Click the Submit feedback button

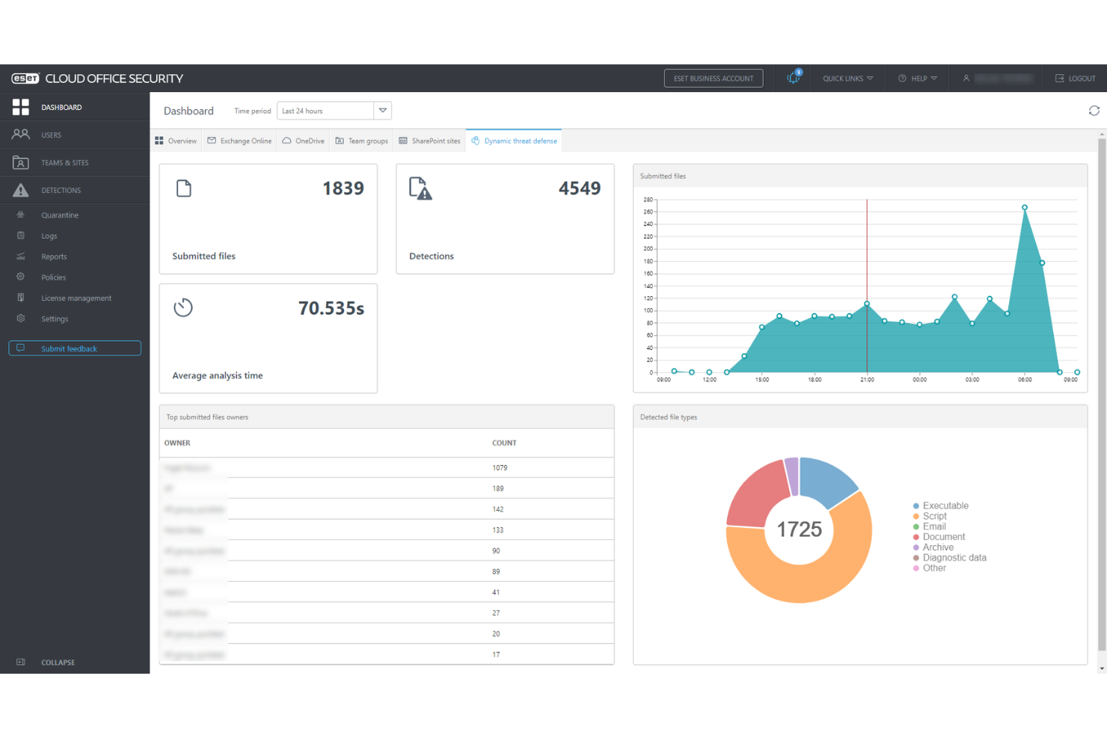75,348
